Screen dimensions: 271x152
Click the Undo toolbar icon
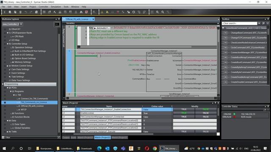[x=26, y=12]
